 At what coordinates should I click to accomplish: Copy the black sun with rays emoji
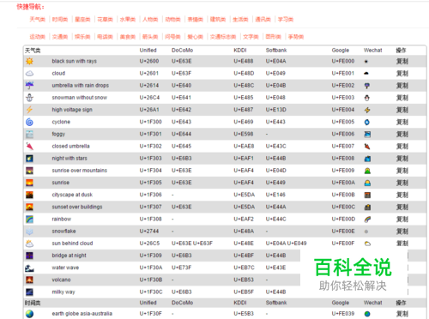click(402, 61)
